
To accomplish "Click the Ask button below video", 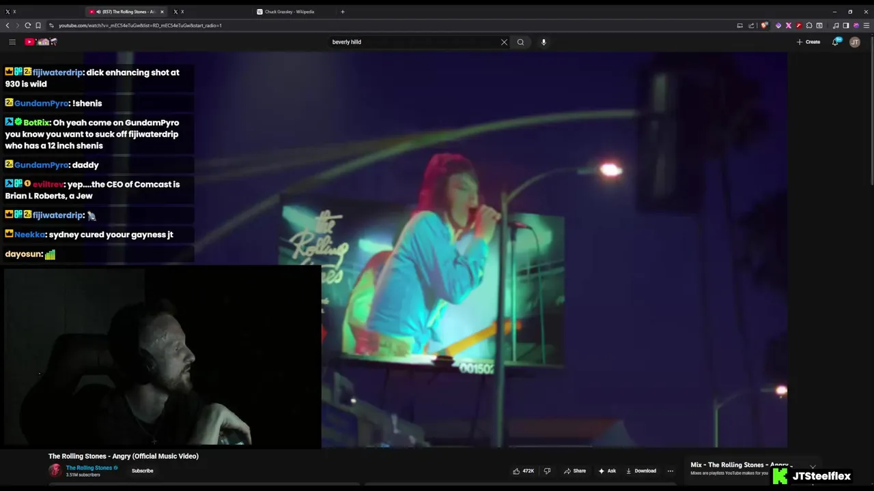I will 607,471.
